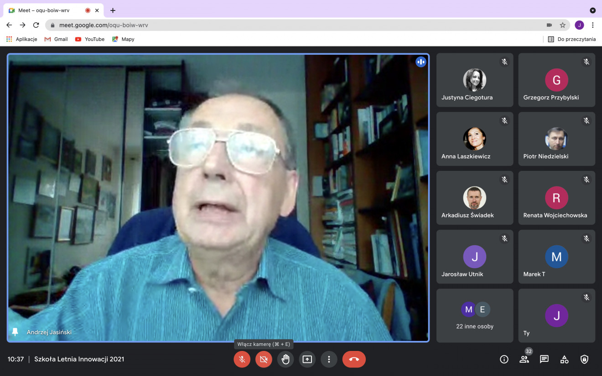The height and width of the screenshot is (376, 602).
Task: Open meeting details info icon
Action: point(504,359)
